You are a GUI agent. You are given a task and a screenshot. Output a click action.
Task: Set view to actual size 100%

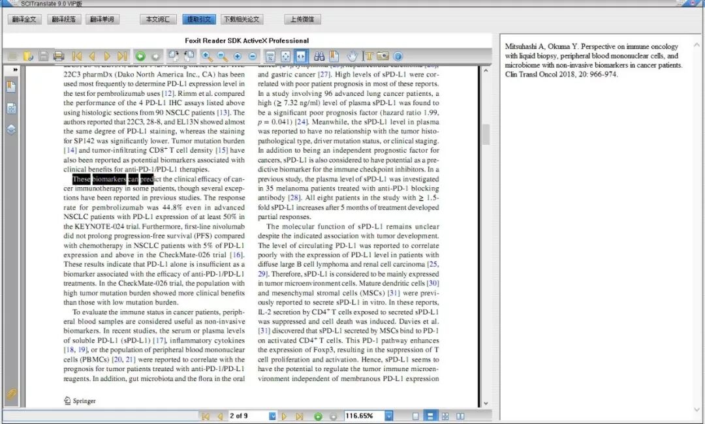[x=270, y=56]
